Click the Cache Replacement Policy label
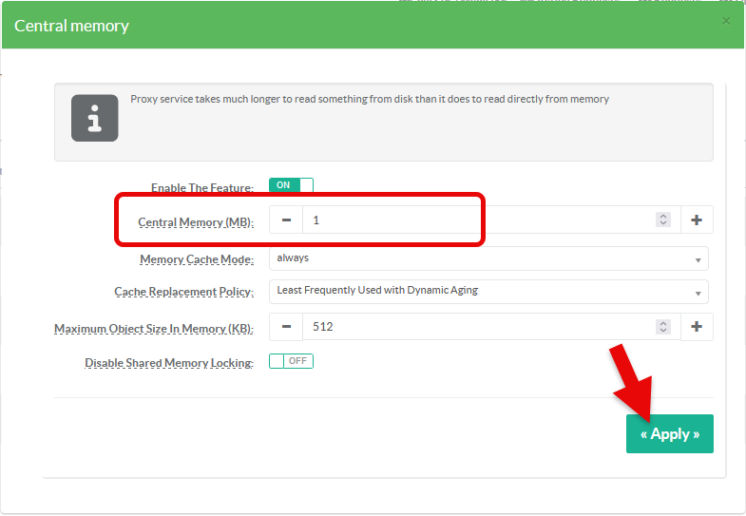This screenshot has height=516, width=746. click(x=184, y=292)
